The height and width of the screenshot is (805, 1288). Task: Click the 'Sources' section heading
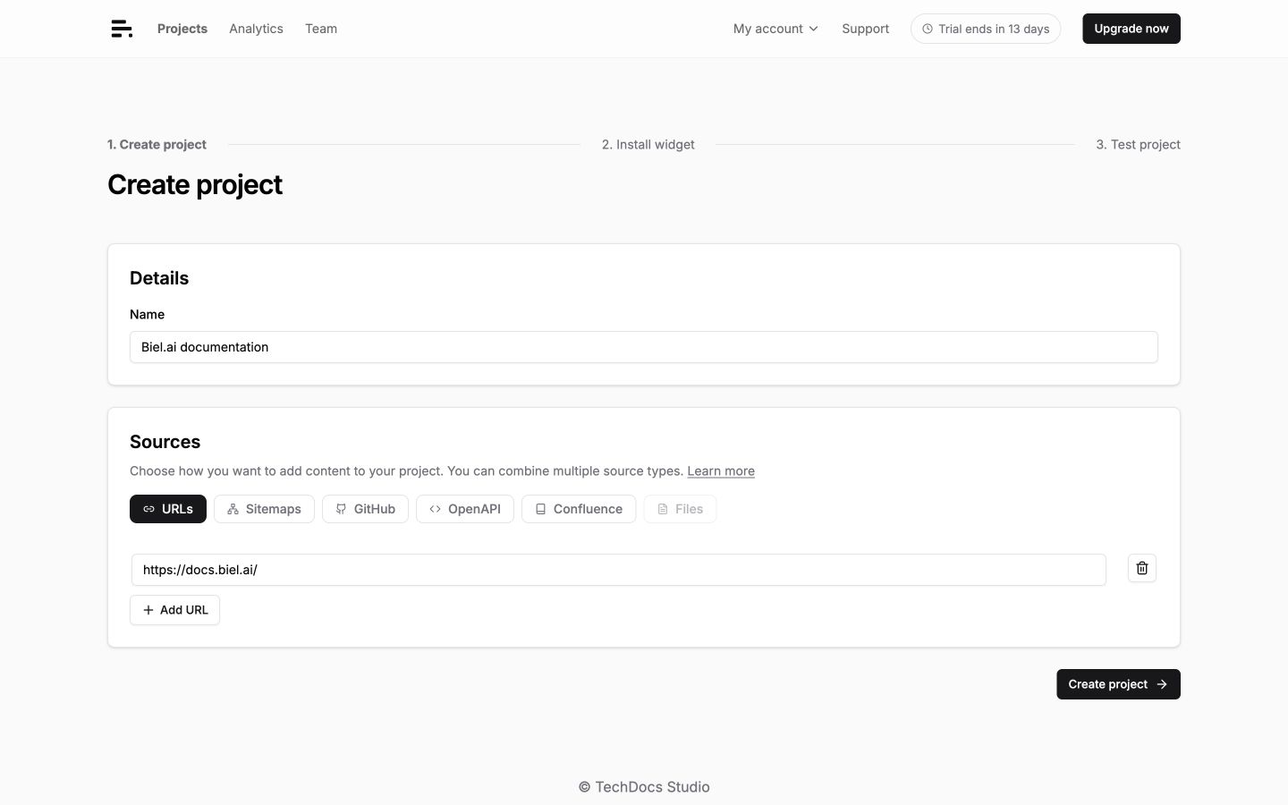tap(165, 442)
